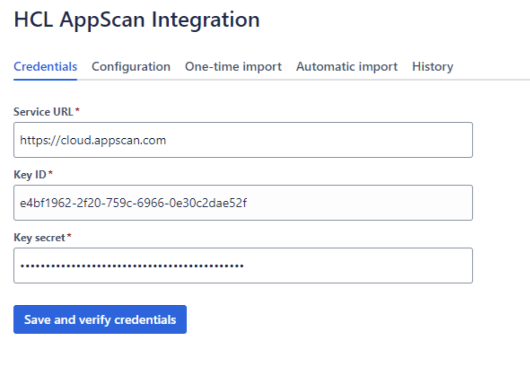Click the Service URL field label
Image resolution: width=530 pixels, height=378 pixels.
(43, 112)
